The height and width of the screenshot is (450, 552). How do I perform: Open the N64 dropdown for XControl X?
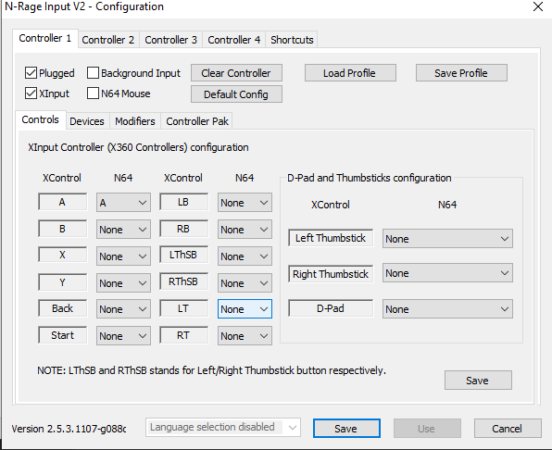tap(123, 256)
